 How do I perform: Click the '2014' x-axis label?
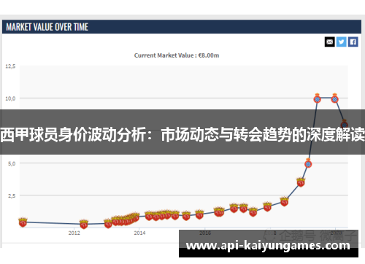point(139,233)
